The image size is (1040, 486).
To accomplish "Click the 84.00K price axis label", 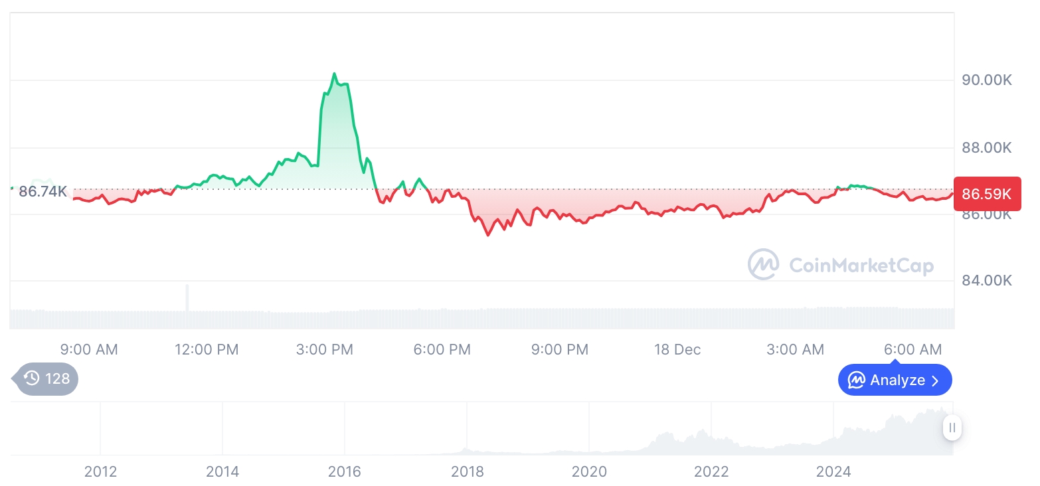I will 987,280.
